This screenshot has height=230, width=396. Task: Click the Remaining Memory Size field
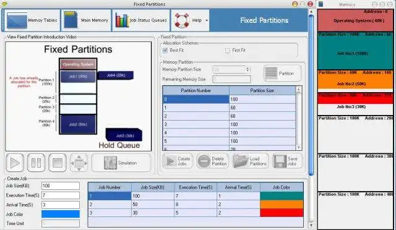pos(231,79)
